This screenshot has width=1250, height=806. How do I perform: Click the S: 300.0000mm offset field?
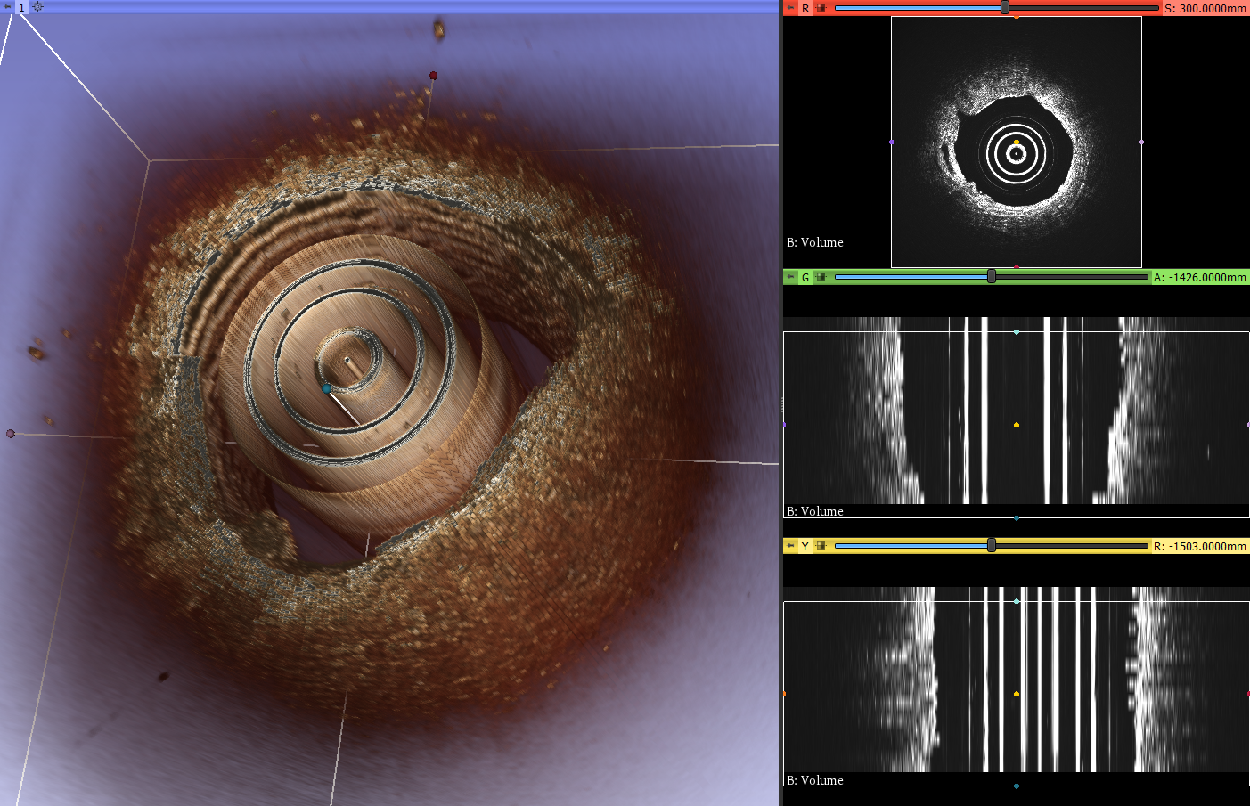click(1205, 8)
